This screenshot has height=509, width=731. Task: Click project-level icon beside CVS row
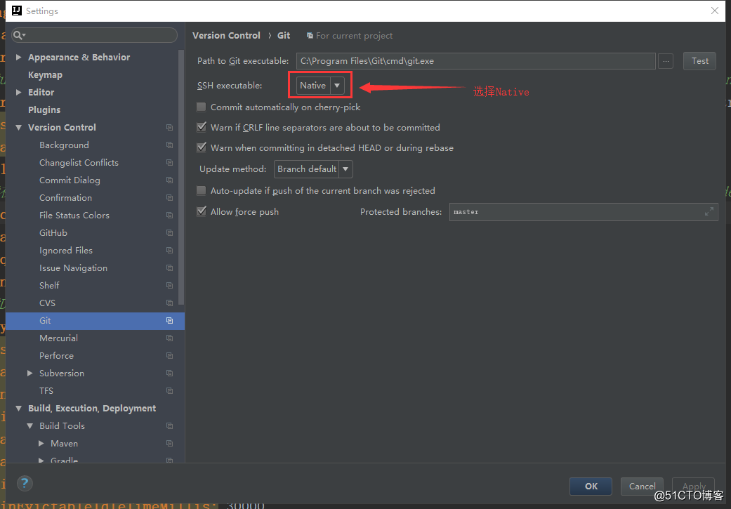(x=169, y=303)
